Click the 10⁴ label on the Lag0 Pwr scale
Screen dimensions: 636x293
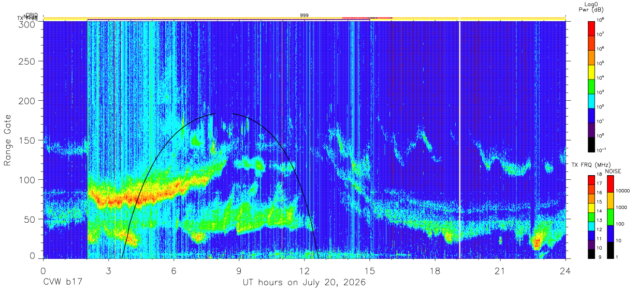[x=600, y=77]
